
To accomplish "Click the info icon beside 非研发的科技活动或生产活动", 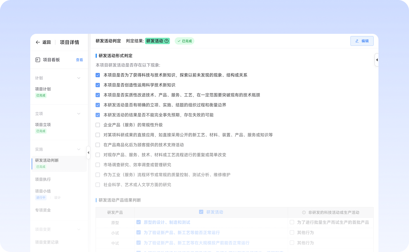I will pos(304,212).
